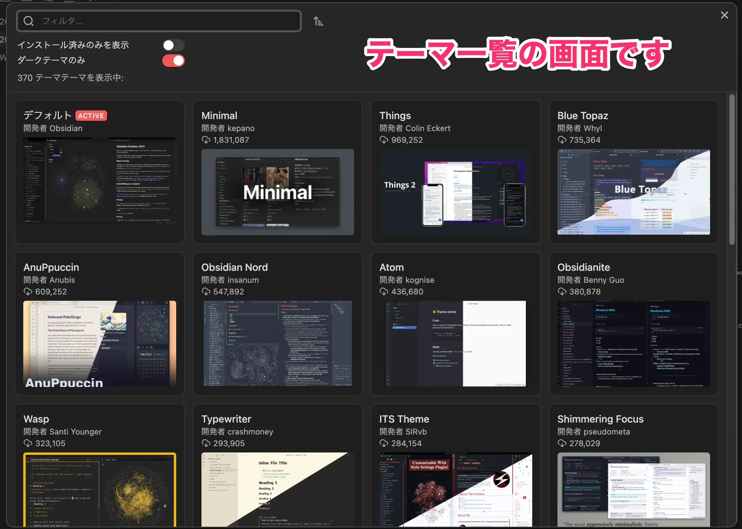Click the 開発者 Santi Younger author line

pyautogui.click(x=62, y=432)
